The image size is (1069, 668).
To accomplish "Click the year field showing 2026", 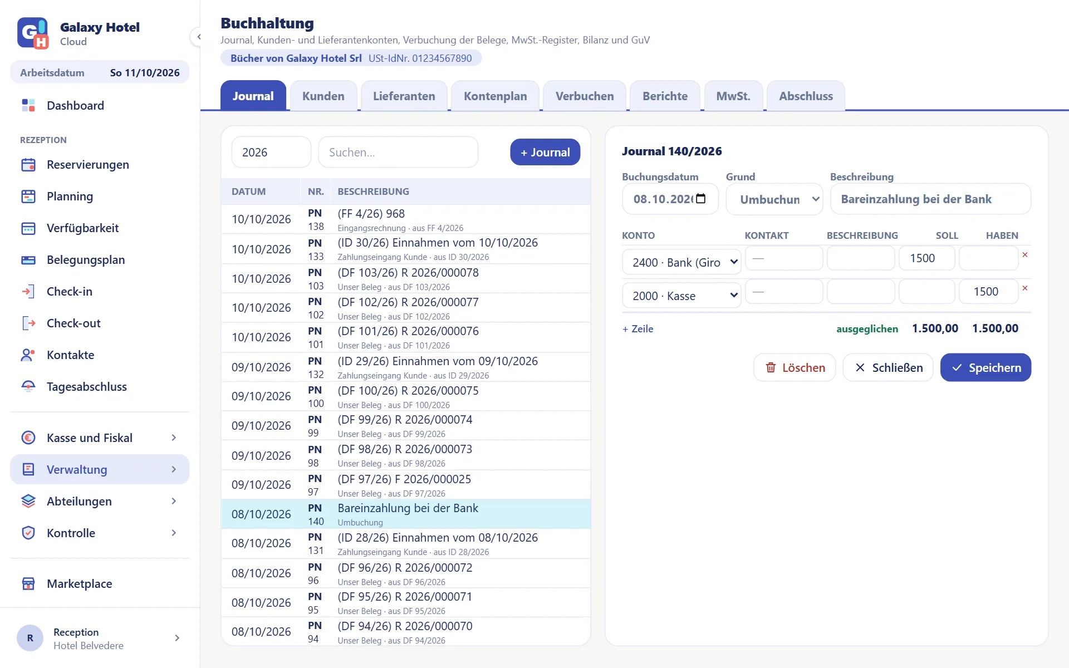I will click(x=271, y=152).
